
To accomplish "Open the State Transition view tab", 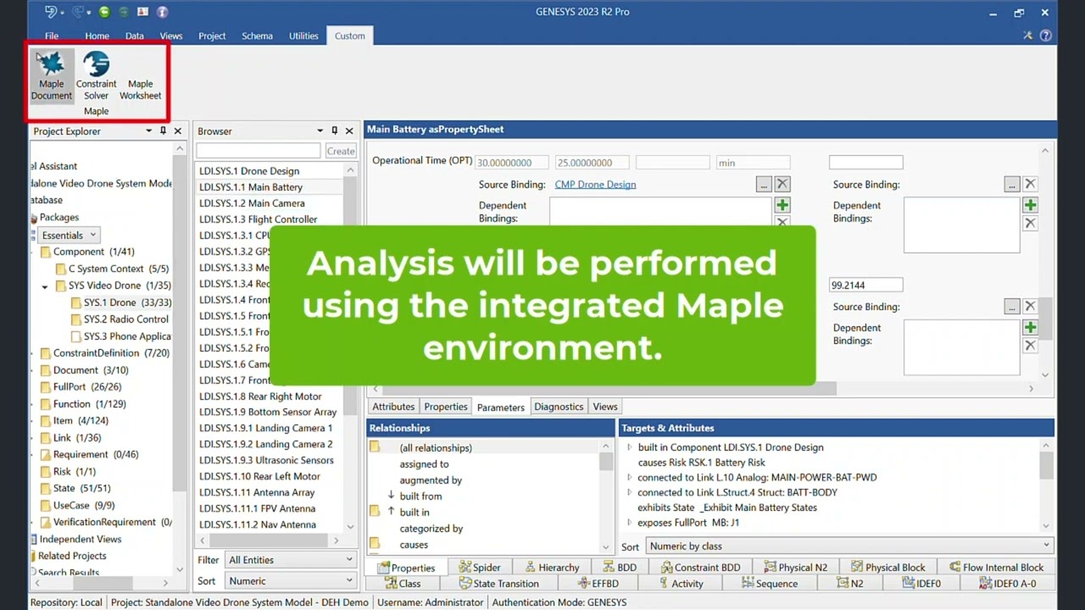I will point(499,584).
